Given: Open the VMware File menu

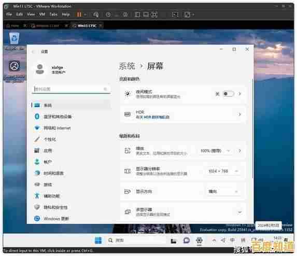Looking at the screenshot, I should click(9, 15).
